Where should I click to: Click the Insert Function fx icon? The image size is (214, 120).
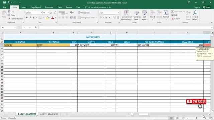[36, 27]
